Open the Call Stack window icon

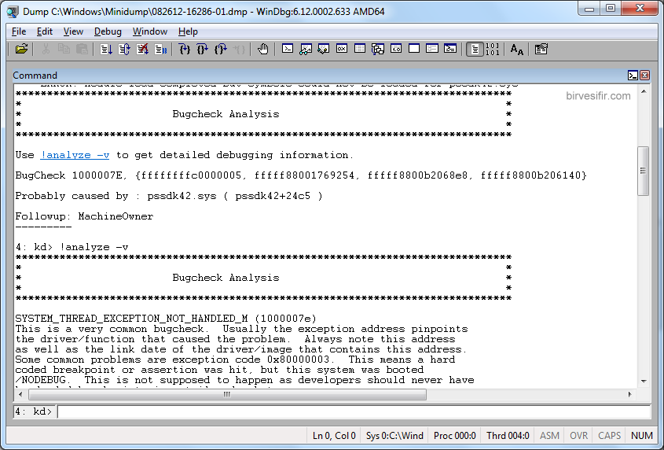coord(378,50)
